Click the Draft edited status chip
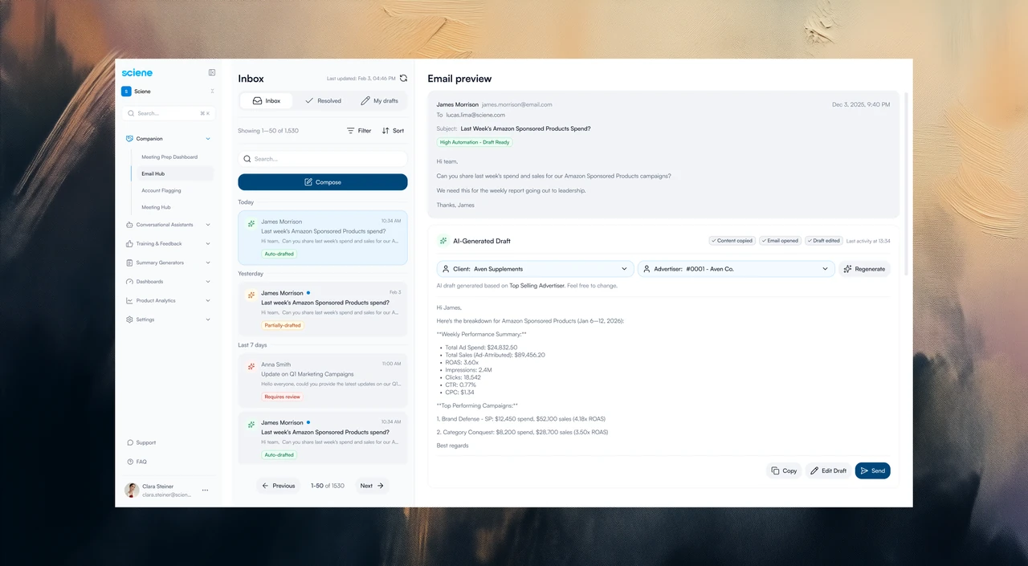 [823, 241]
